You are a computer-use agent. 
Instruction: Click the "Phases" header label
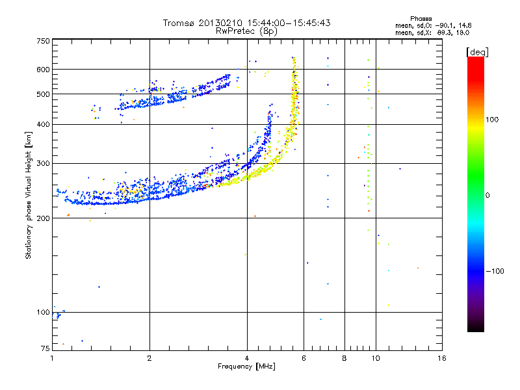click(421, 19)
